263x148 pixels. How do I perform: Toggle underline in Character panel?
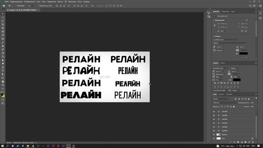point(235,83)
